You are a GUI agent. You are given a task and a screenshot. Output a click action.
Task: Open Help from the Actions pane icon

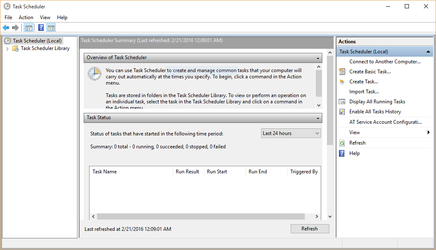coord(342,153)
